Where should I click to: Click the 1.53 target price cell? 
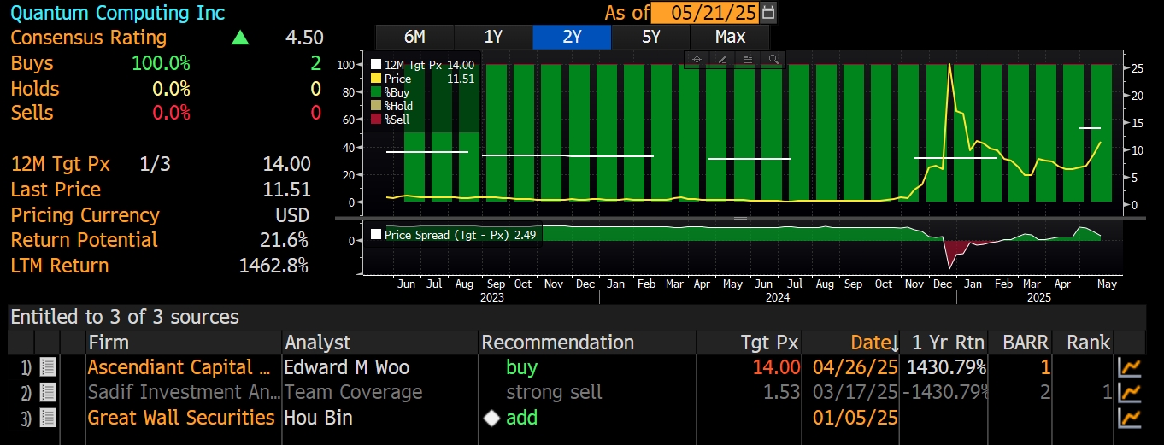[x=781, y=392]
